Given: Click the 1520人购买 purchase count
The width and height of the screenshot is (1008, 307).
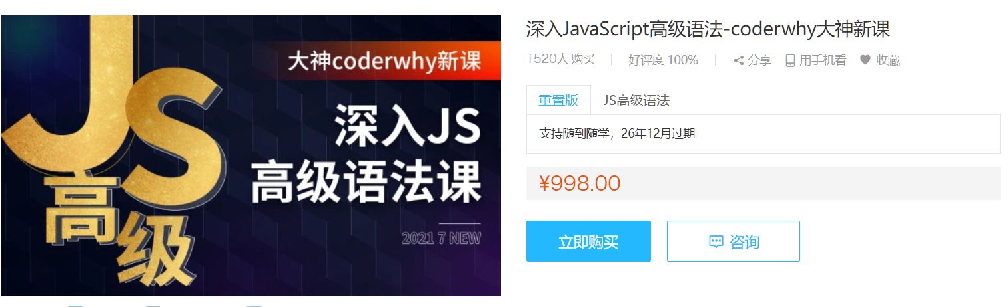Looking at the screenshot, I should pyautogui.click(x=560, y=59).
